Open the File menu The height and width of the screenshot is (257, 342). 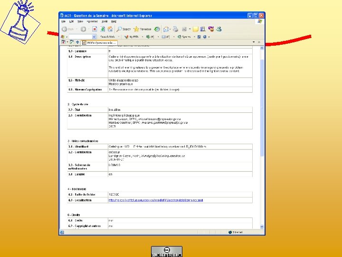tap(64, 21)
